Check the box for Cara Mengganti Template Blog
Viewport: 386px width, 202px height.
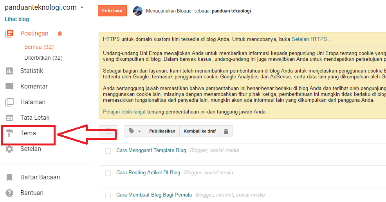click(x=108, y=151)
